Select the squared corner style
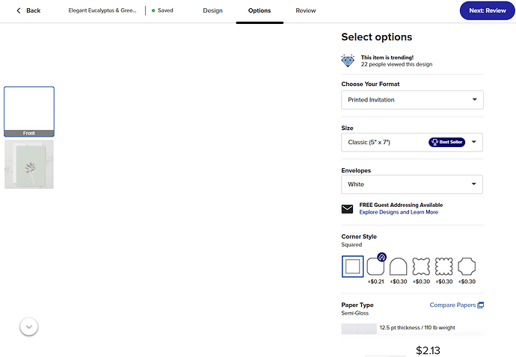The height and width of the screenshot is (357, 516). point(352,267)
